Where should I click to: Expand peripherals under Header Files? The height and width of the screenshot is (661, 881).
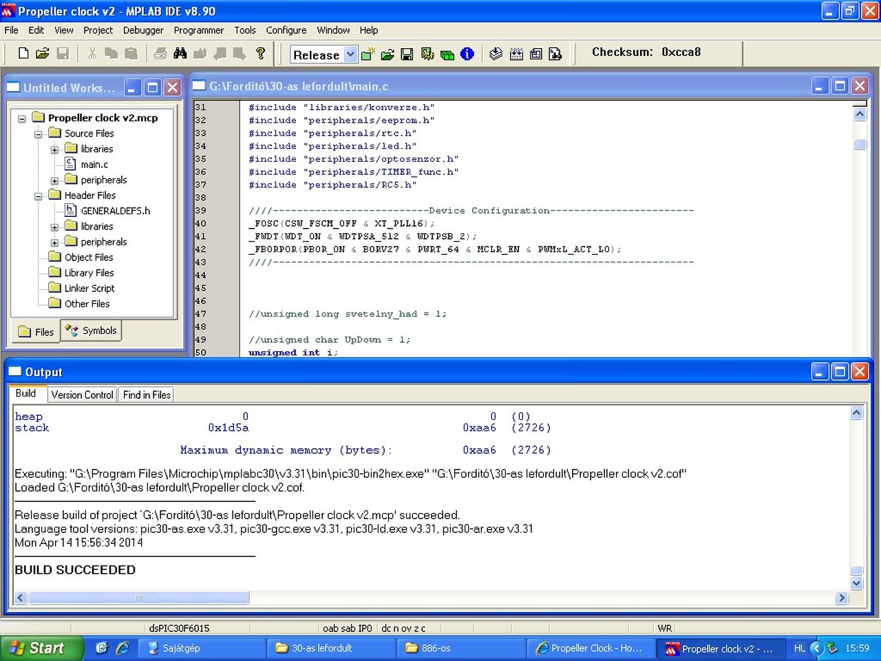(54, 242)
